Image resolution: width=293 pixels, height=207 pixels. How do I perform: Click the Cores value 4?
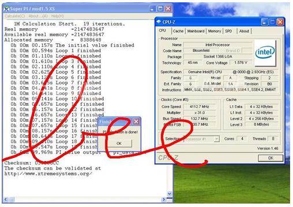click(242, 139)
